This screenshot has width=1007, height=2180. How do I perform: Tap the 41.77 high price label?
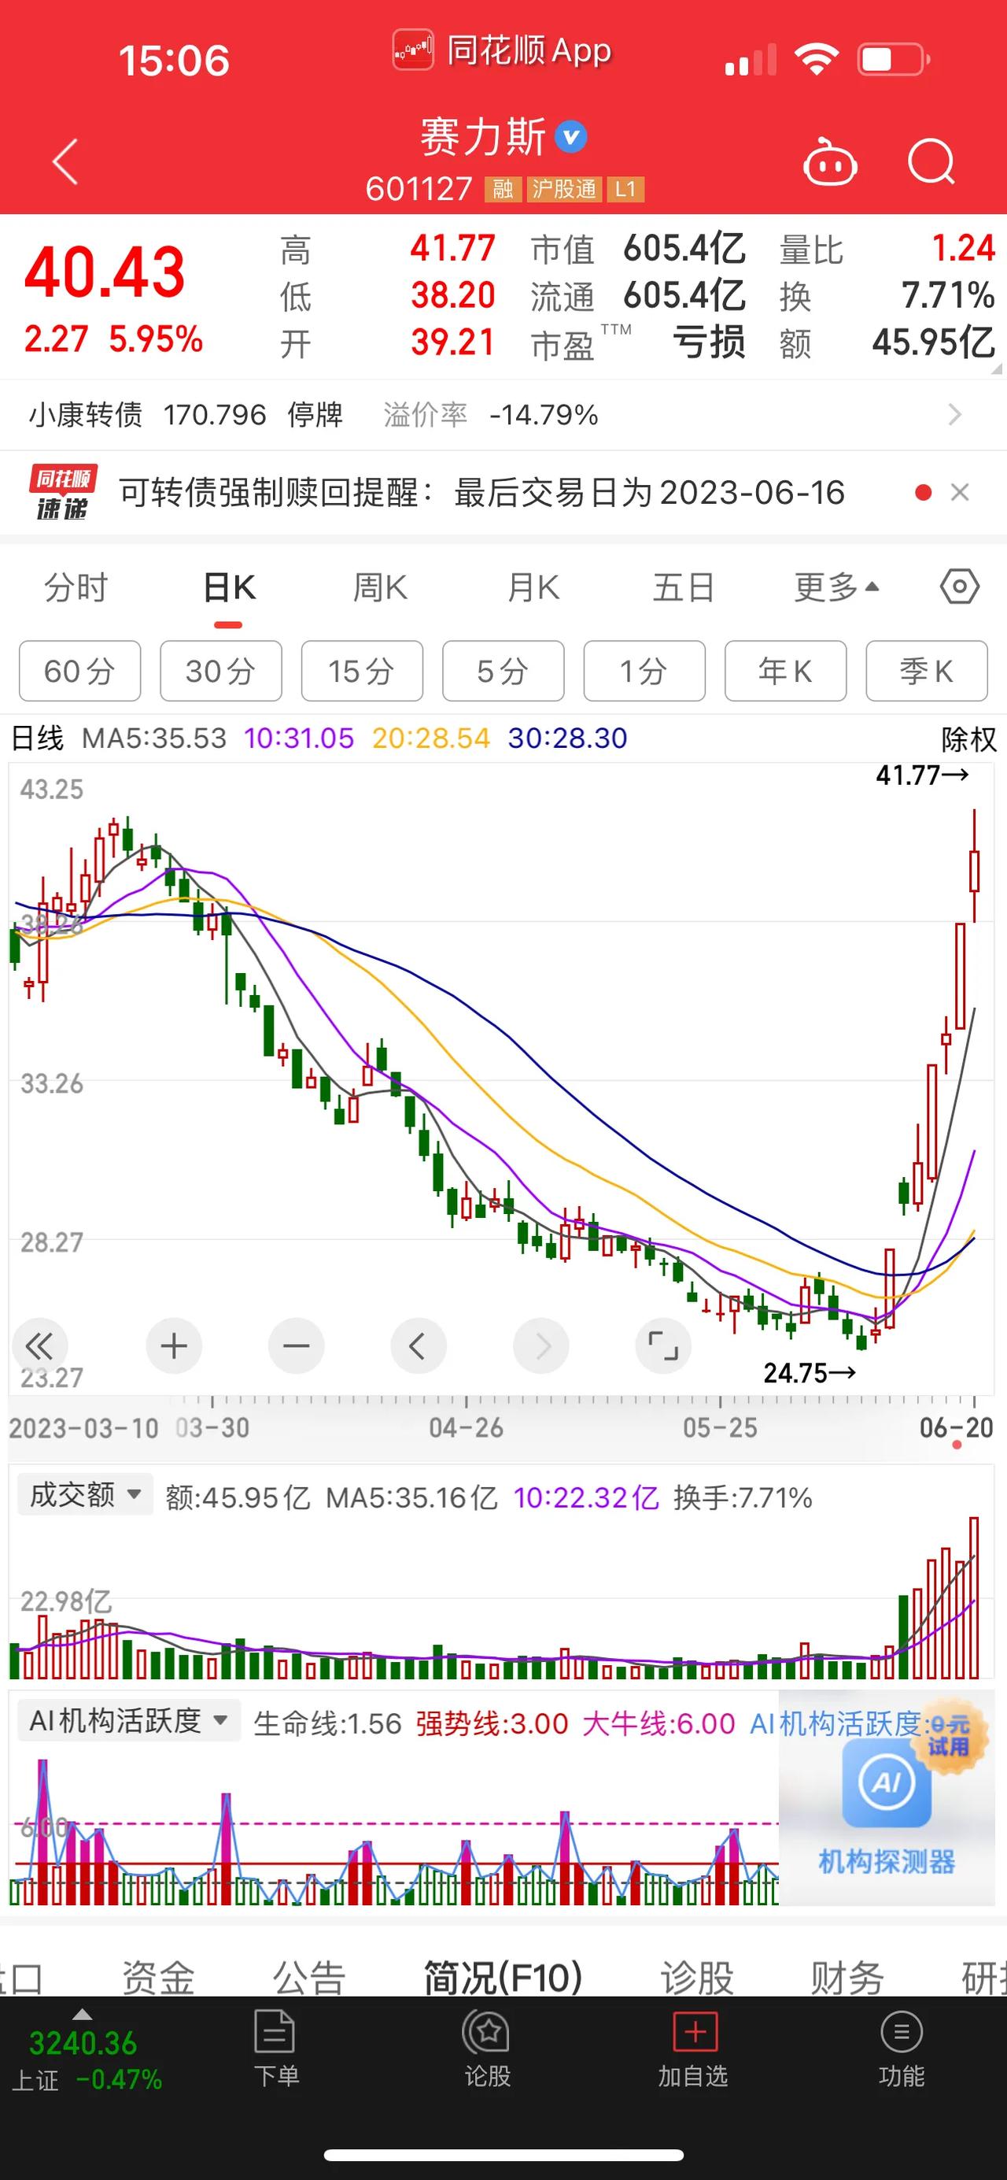921,775
